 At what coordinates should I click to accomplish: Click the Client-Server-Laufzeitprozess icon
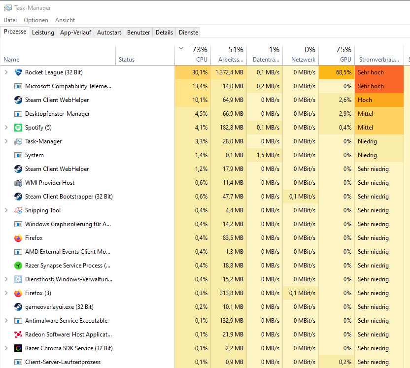[x=18, y=362]
